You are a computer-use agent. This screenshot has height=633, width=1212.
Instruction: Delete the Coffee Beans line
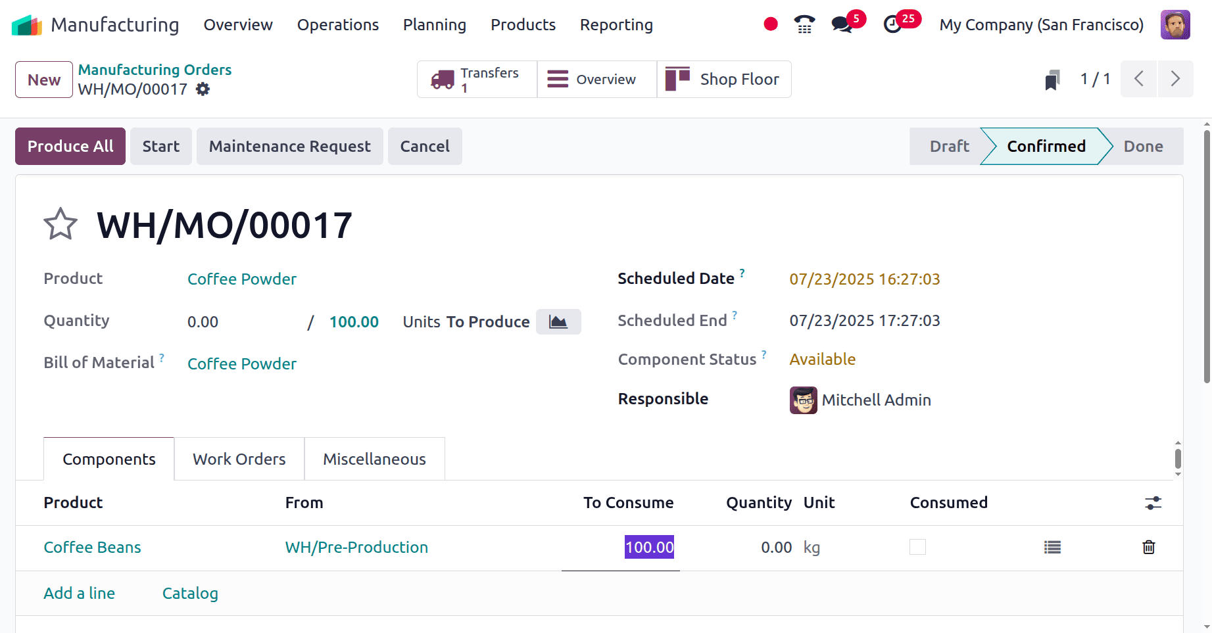click(x=1149, y=547)
